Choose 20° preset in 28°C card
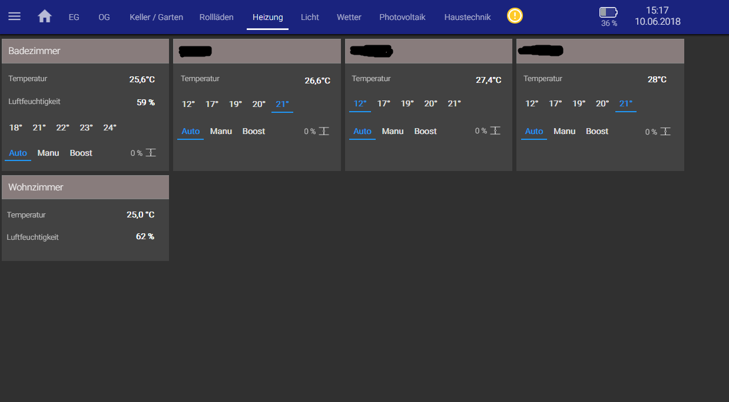Screen dimensions: 729x402 click(602, 103)
